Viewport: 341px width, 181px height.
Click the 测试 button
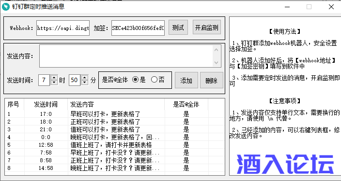[178, 28]
